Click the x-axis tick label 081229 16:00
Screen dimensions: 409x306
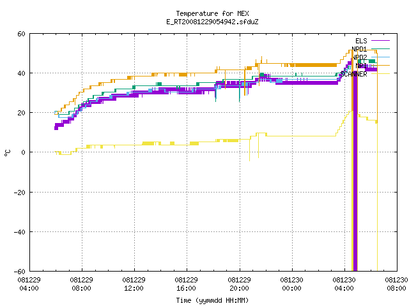[186, 284]
